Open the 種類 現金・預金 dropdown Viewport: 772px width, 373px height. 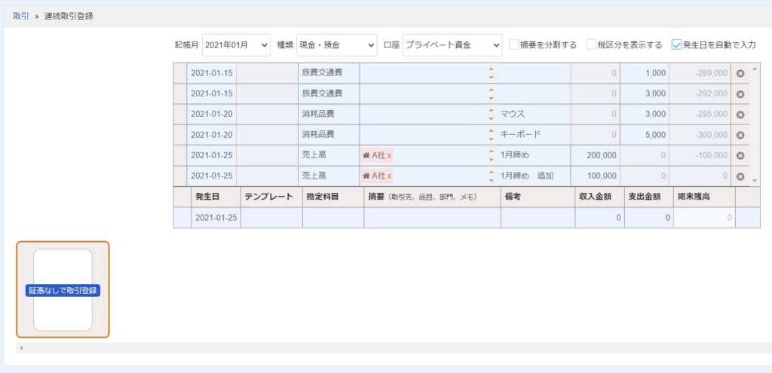337,44
